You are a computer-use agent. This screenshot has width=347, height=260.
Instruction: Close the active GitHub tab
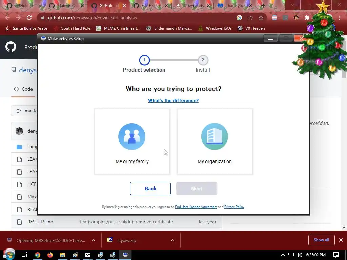click(124, 6)
